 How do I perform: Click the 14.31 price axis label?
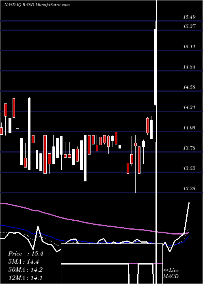[x=189, y=108]
